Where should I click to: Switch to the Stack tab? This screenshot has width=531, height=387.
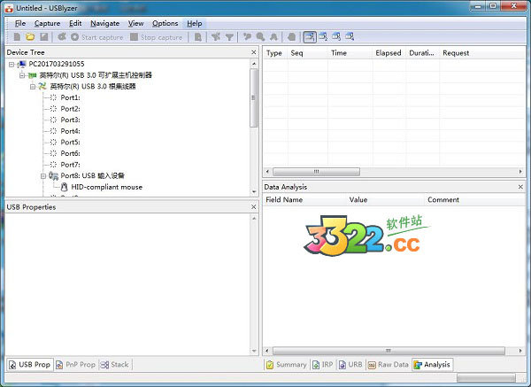pyautogui.click(x=115, y=365)
